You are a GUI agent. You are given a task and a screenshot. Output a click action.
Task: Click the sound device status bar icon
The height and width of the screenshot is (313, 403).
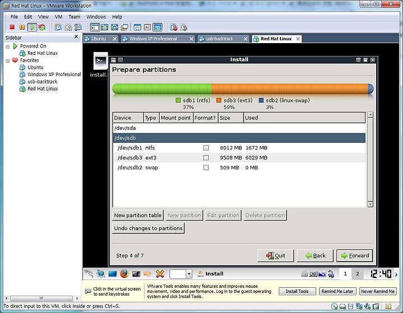[368, 306]
